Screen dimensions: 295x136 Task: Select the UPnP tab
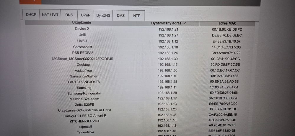(x=86, y=15)
